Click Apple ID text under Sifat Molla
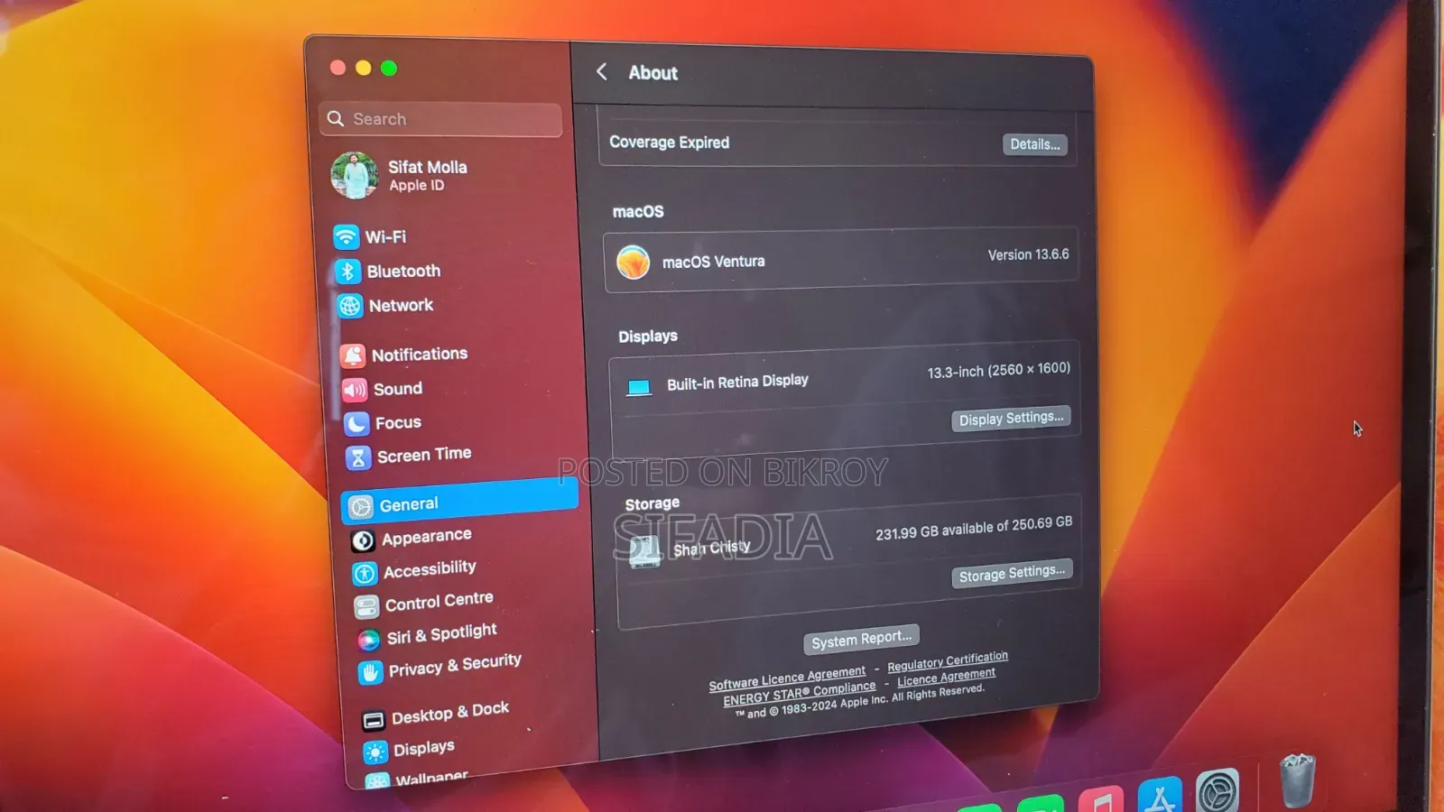1444x812 pixels. [x=416, y=185]
